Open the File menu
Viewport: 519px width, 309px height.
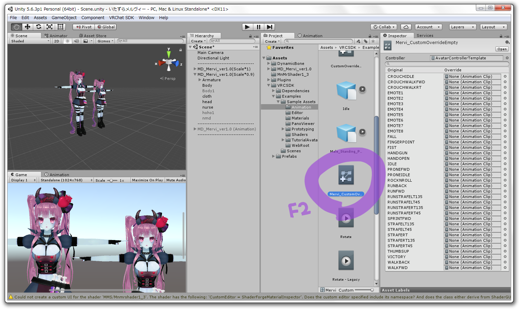tap(13, 17)
